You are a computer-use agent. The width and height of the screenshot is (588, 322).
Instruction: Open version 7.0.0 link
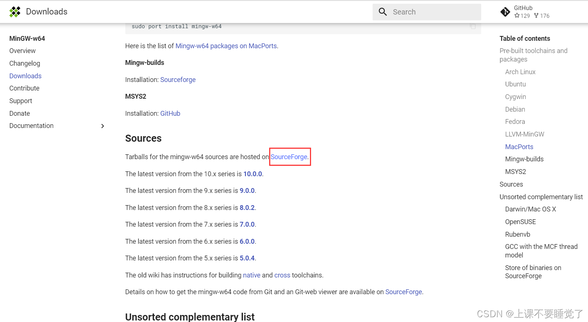(247, 224)
